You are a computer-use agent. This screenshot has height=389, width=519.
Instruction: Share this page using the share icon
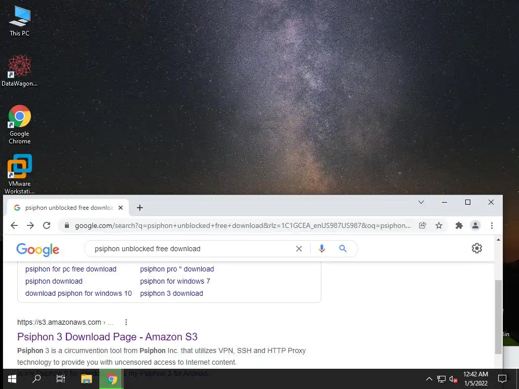(422, 225)
